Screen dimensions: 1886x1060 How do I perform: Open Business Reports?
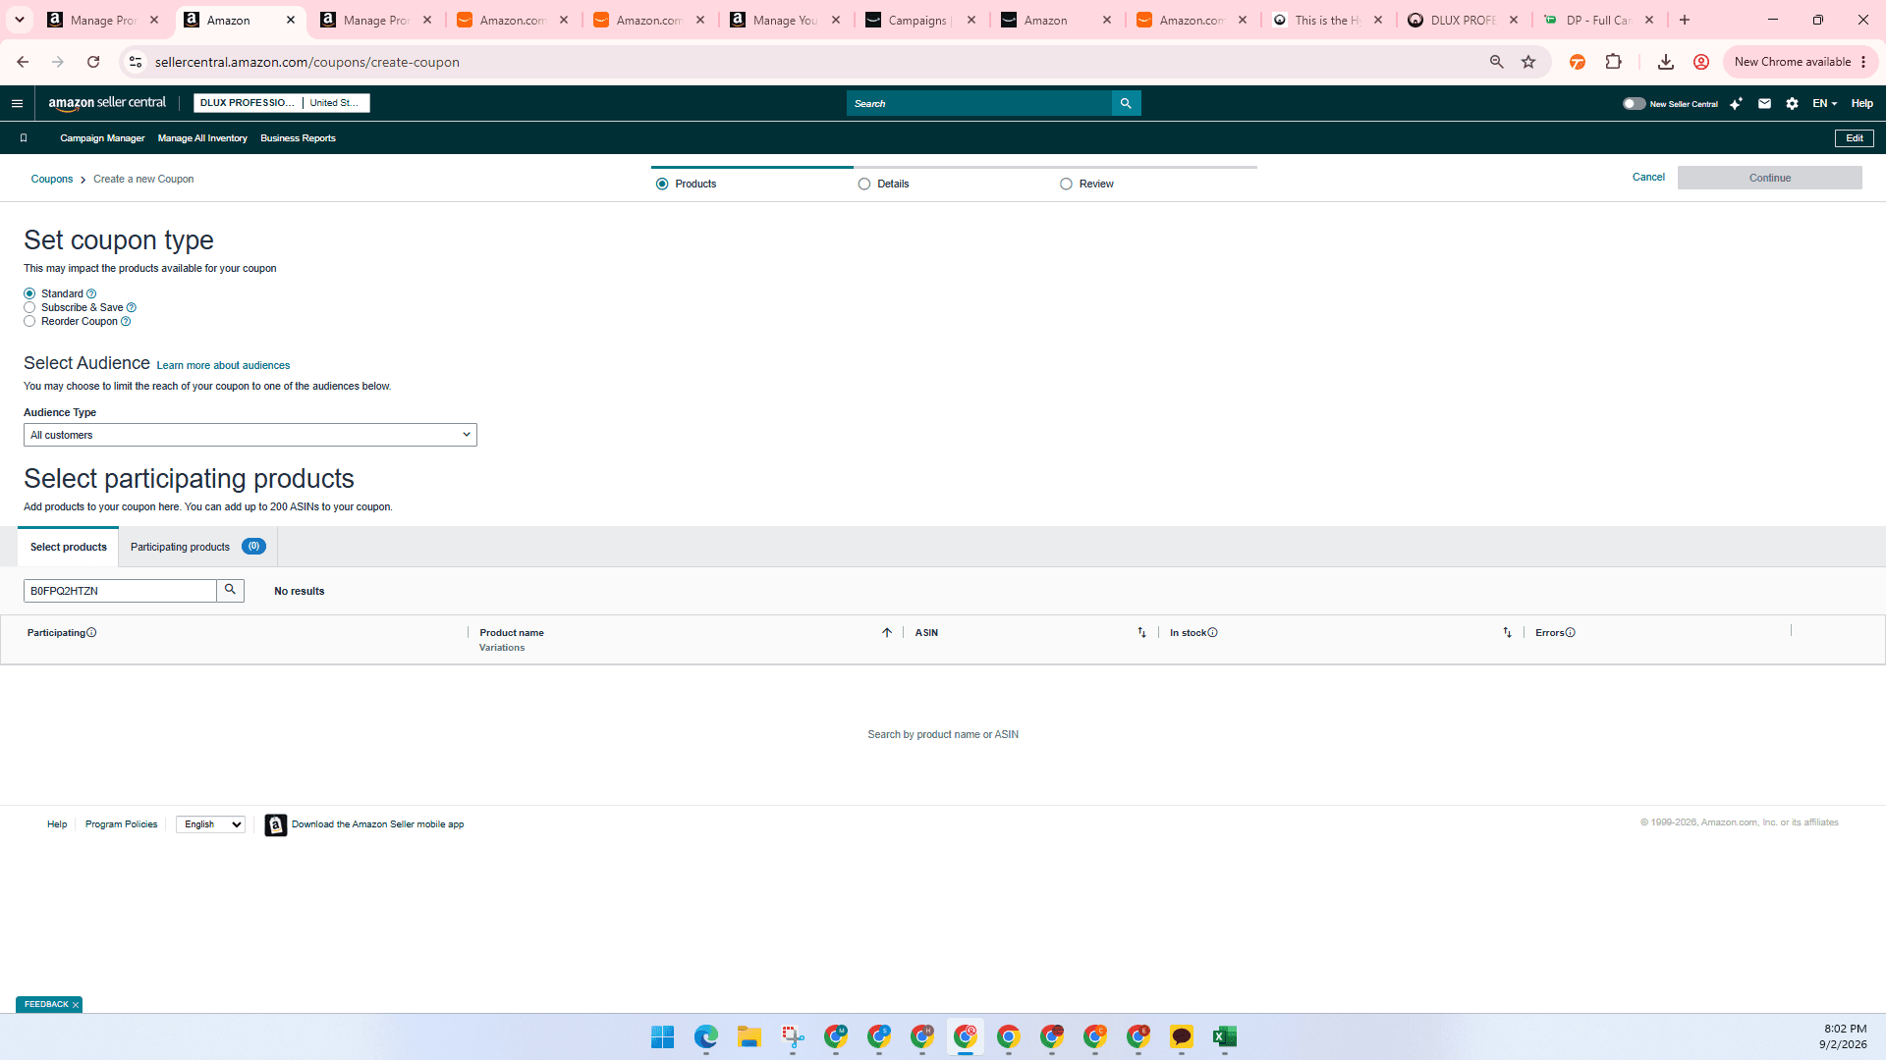298,138
